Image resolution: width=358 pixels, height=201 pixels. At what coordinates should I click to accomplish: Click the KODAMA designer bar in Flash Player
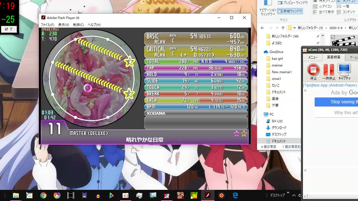point(196,113)
